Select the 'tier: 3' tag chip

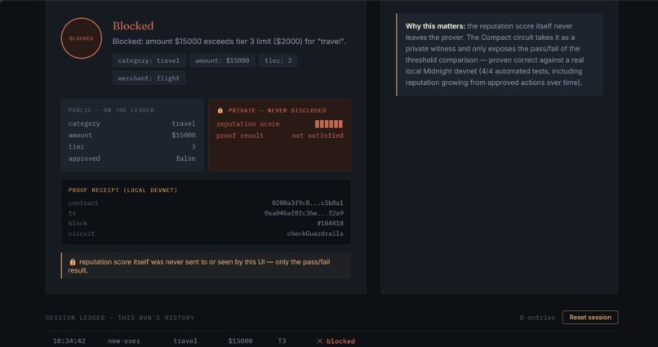278,60
